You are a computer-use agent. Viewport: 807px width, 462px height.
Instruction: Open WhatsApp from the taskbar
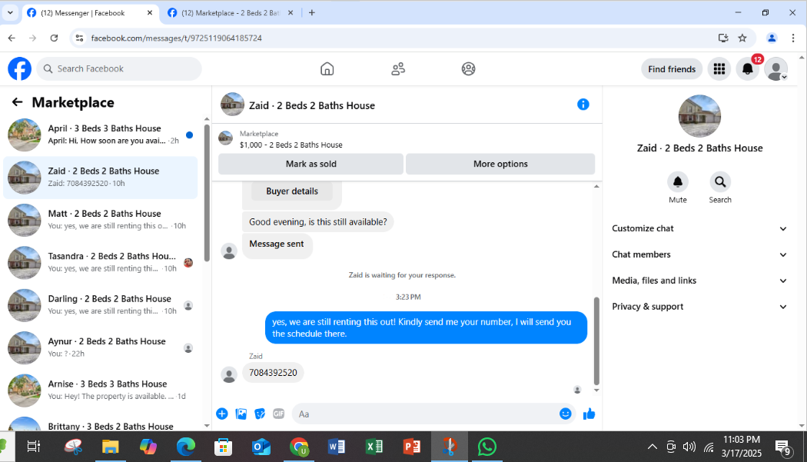tap(487, 447)
